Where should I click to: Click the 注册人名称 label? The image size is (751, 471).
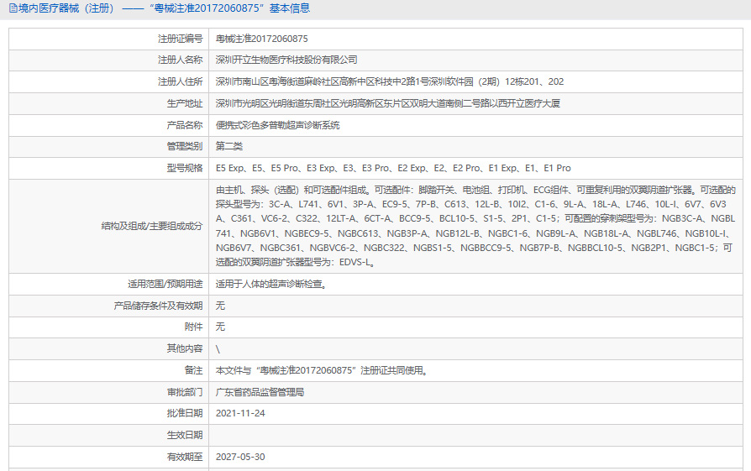click(180, 60)
